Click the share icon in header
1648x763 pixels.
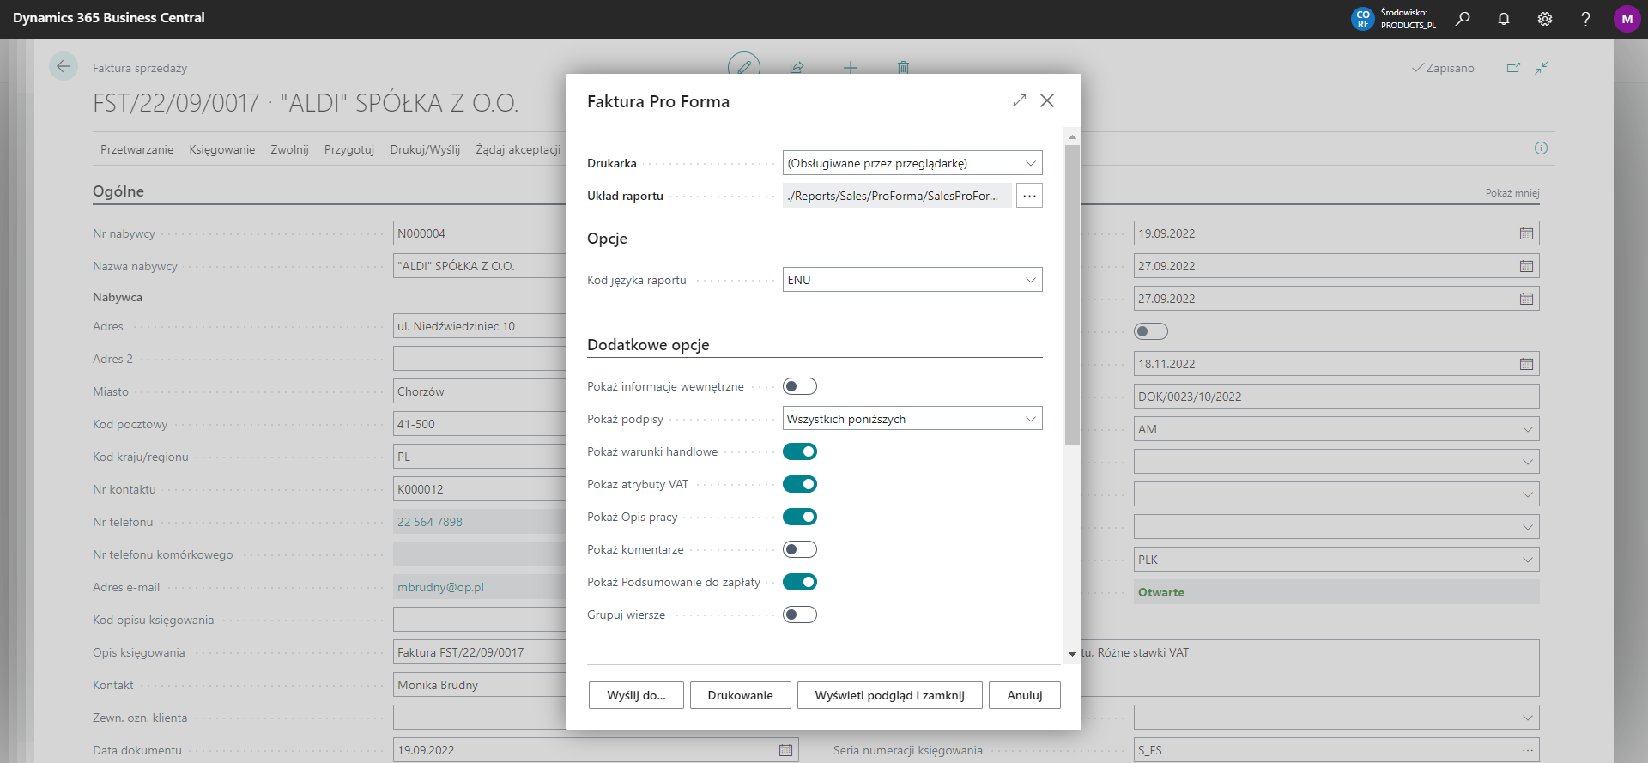(x=797, y=67)
